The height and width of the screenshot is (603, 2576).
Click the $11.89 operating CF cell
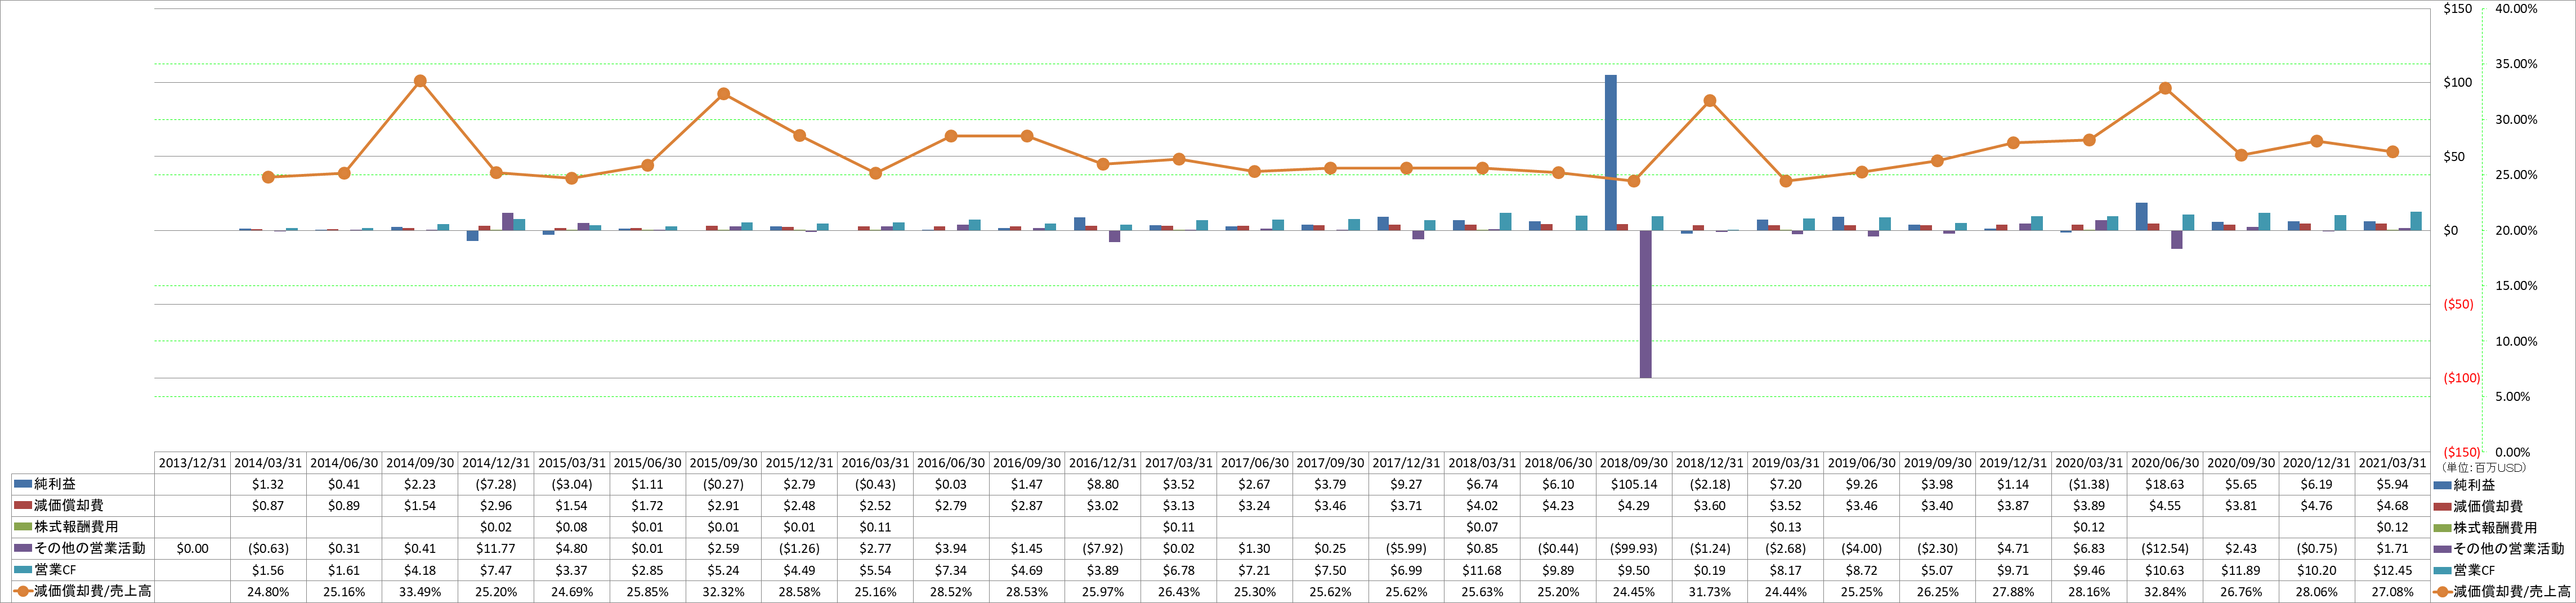2240,570
